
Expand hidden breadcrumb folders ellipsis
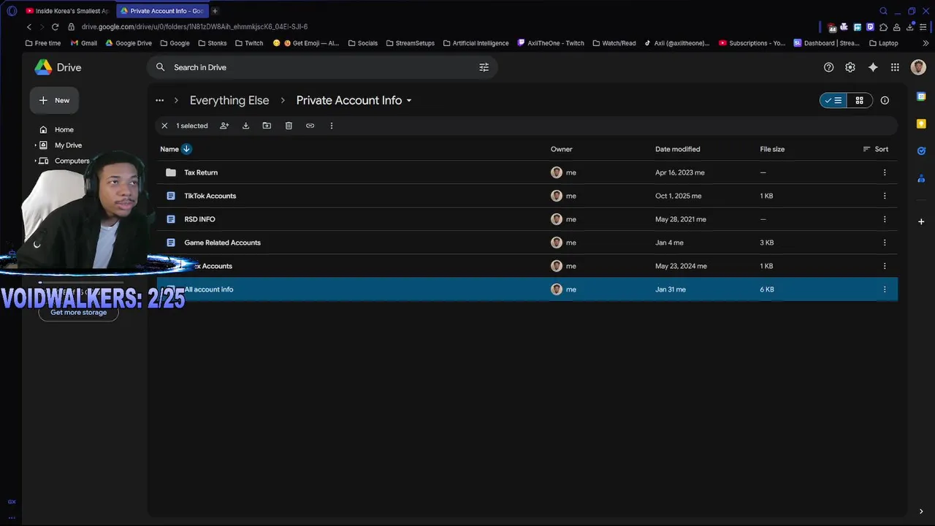(159, 100)
